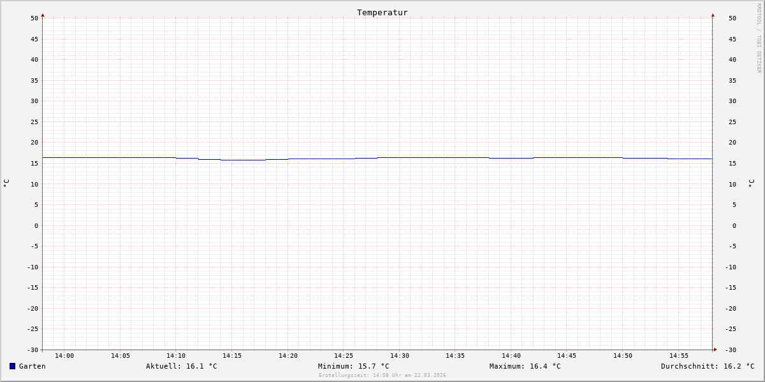
Task: Click the 14:35 time axis label
Action: click(455, 356)
